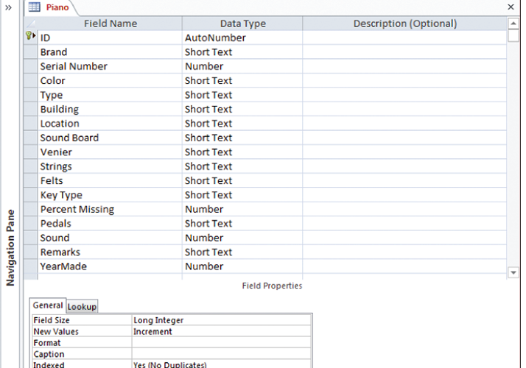The width and height of the screenshot is (526, 368).
Task: Select the YearMade field name cell
Action: pos(110,266)
